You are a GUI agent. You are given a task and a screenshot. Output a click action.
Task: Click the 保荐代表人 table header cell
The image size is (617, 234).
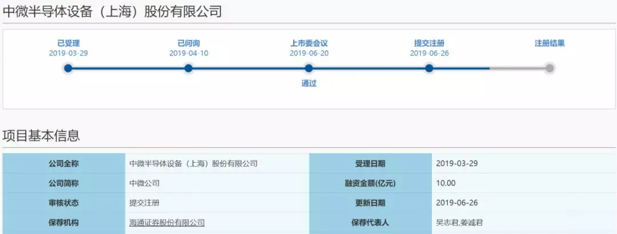tap(370, 223)
